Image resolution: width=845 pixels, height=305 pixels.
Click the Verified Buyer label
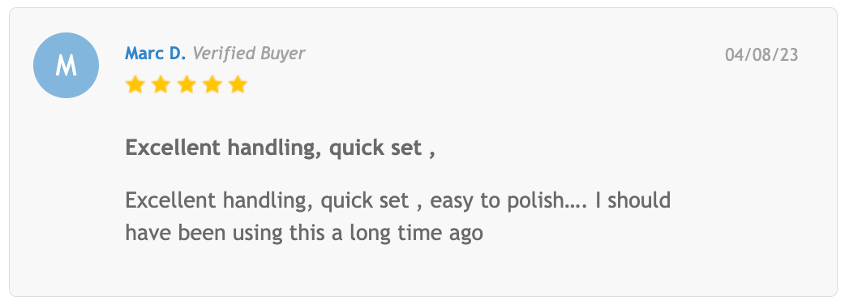pyautogui.click(x=248, y=54)
